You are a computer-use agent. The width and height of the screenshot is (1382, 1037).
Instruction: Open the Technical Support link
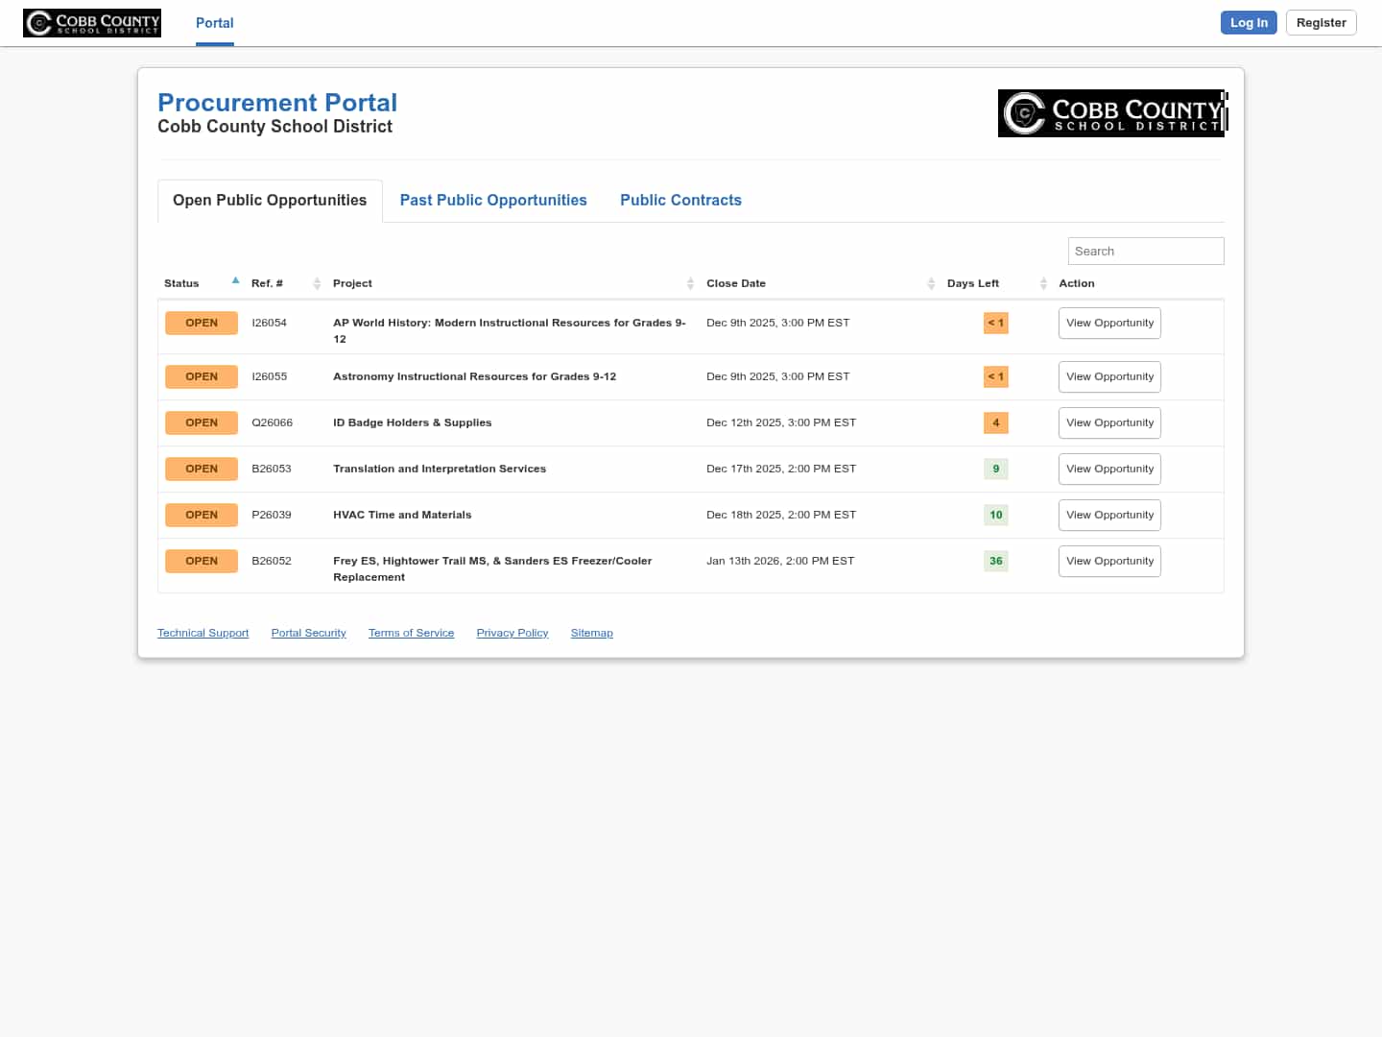[x=203, y=633]
